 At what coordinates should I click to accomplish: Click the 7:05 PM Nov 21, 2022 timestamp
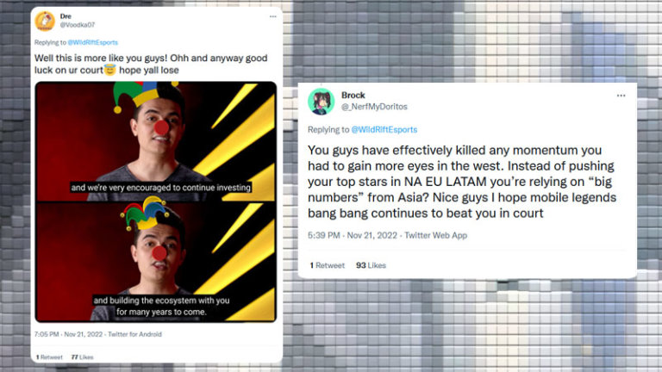coord(68,334)
